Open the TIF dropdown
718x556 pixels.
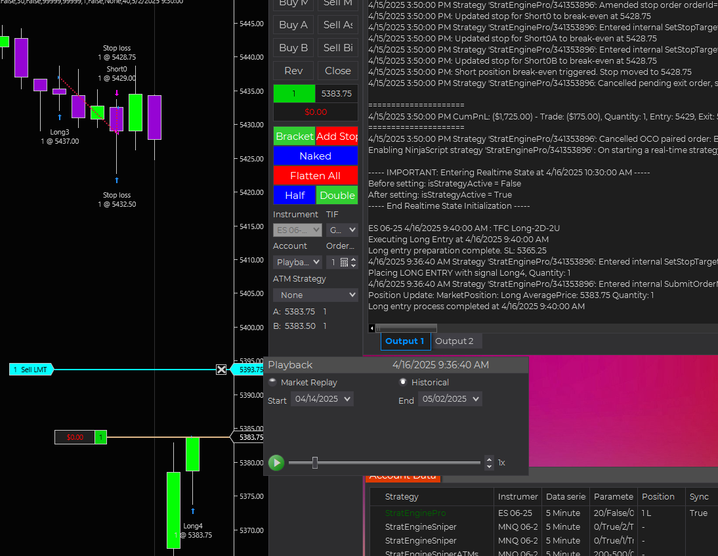coord(342,230)
